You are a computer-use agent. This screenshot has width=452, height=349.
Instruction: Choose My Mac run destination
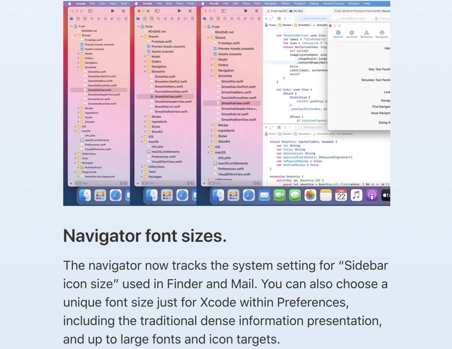[296, 11]
